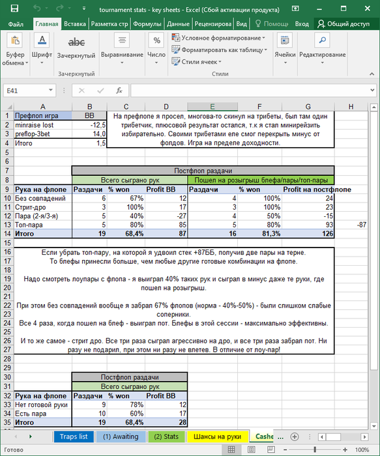Open the Customize Quick Access Toolbar dropdown
Viewport: 380px width, 456px height.
coord(84,8)
